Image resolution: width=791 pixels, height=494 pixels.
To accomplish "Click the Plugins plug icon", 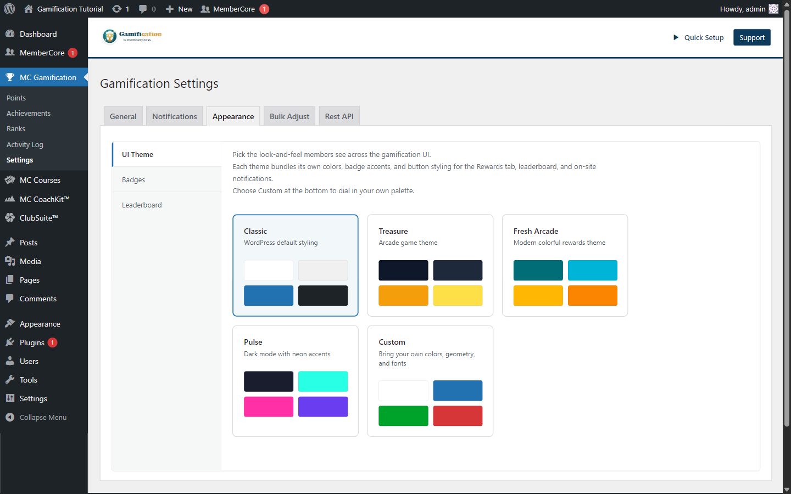I will pos(10,342).
